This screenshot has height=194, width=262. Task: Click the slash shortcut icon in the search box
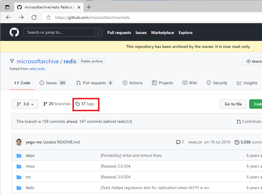98,32
